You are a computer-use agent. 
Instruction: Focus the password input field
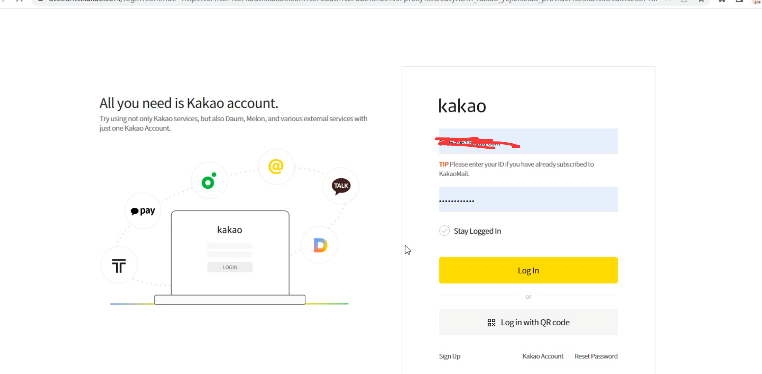tap(528, 200)
